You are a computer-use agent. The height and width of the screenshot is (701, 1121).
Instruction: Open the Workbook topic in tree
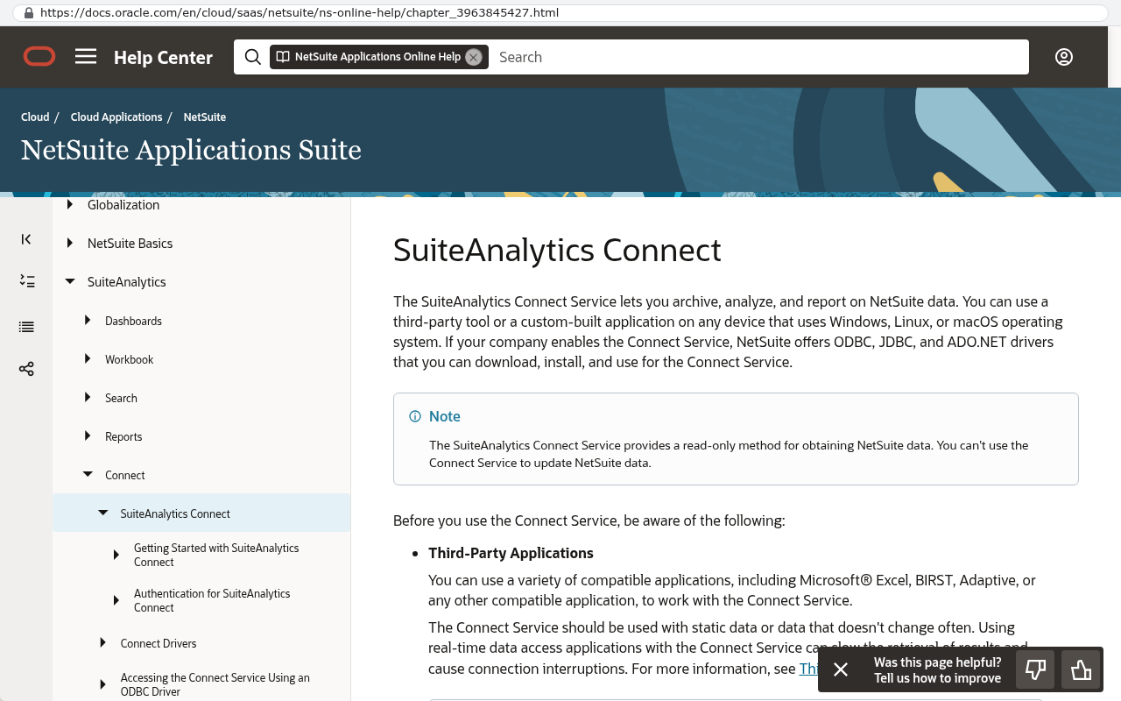129,359
